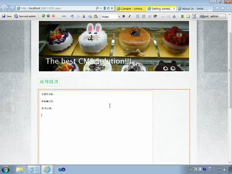Click the red X delete icon
This screenshot has width=232, height=174.
click(x=54, y=16)
